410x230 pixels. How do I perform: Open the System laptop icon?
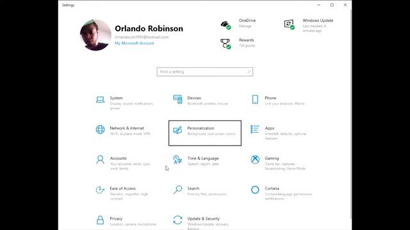[x=100, y=100]
